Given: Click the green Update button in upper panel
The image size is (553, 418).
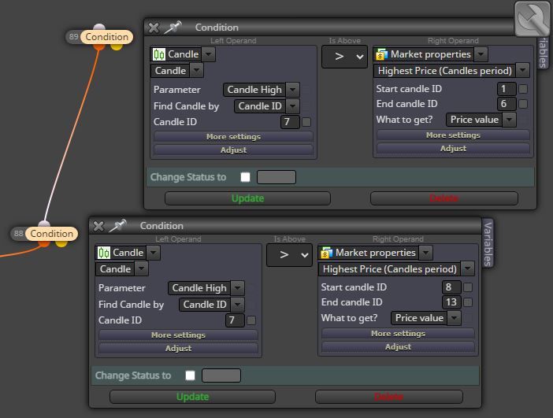Looking at the screenshot, I should (x=247, y=198).
